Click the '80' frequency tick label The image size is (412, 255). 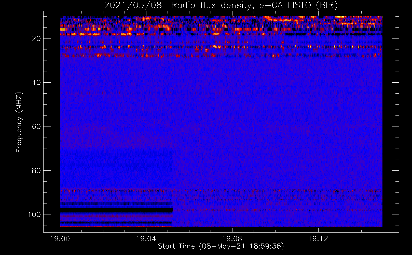coord(36,171)
